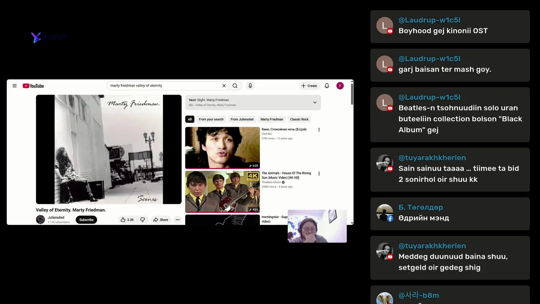Subscribe to the Julieisded channel

click(x=86, y=220)
